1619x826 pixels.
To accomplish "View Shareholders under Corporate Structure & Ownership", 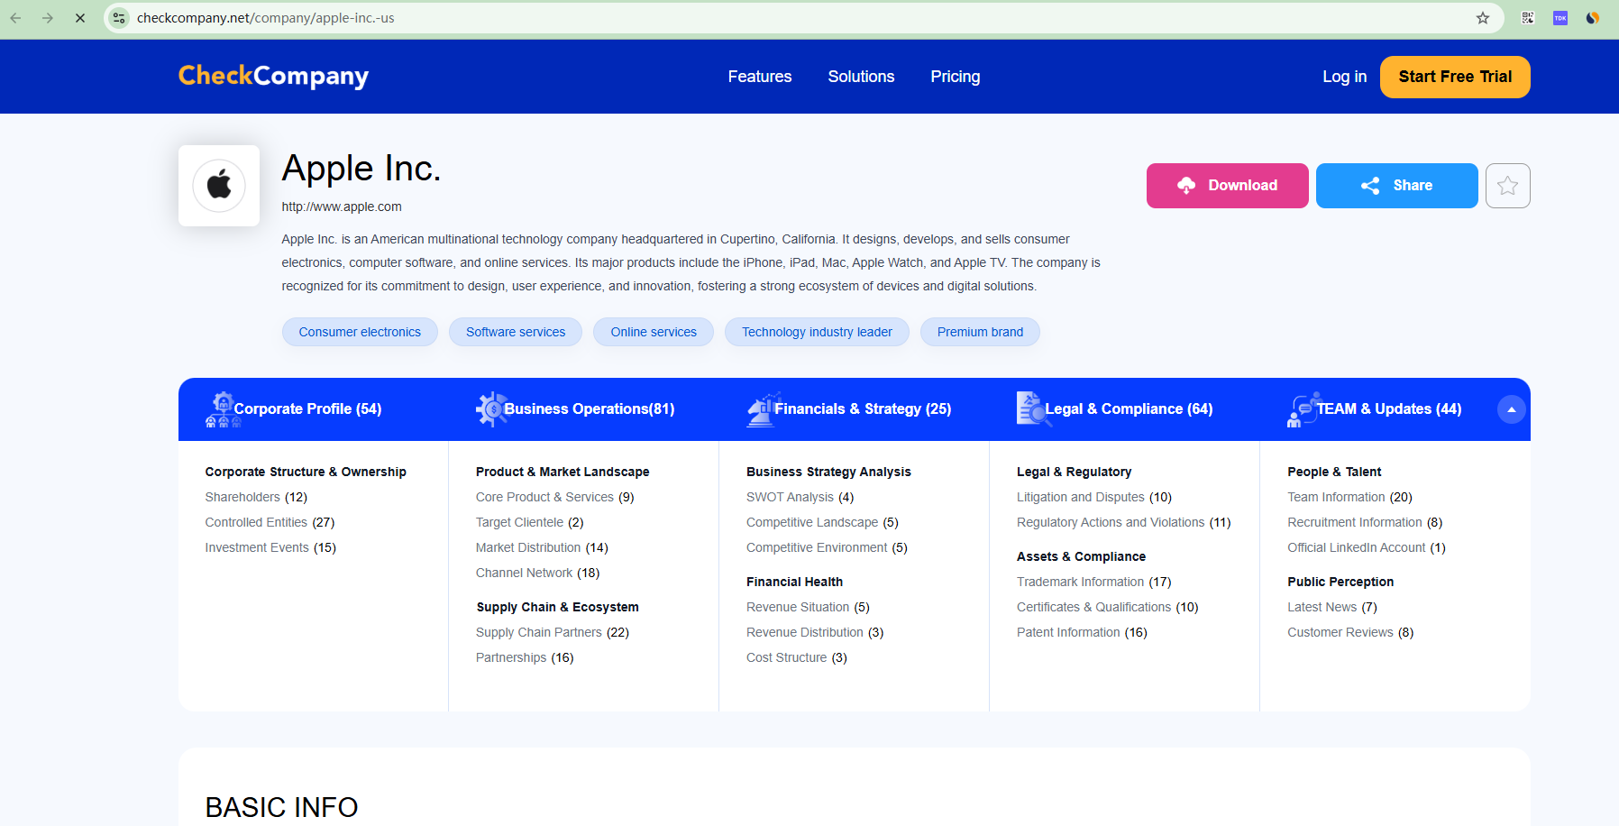I will 242,497.
